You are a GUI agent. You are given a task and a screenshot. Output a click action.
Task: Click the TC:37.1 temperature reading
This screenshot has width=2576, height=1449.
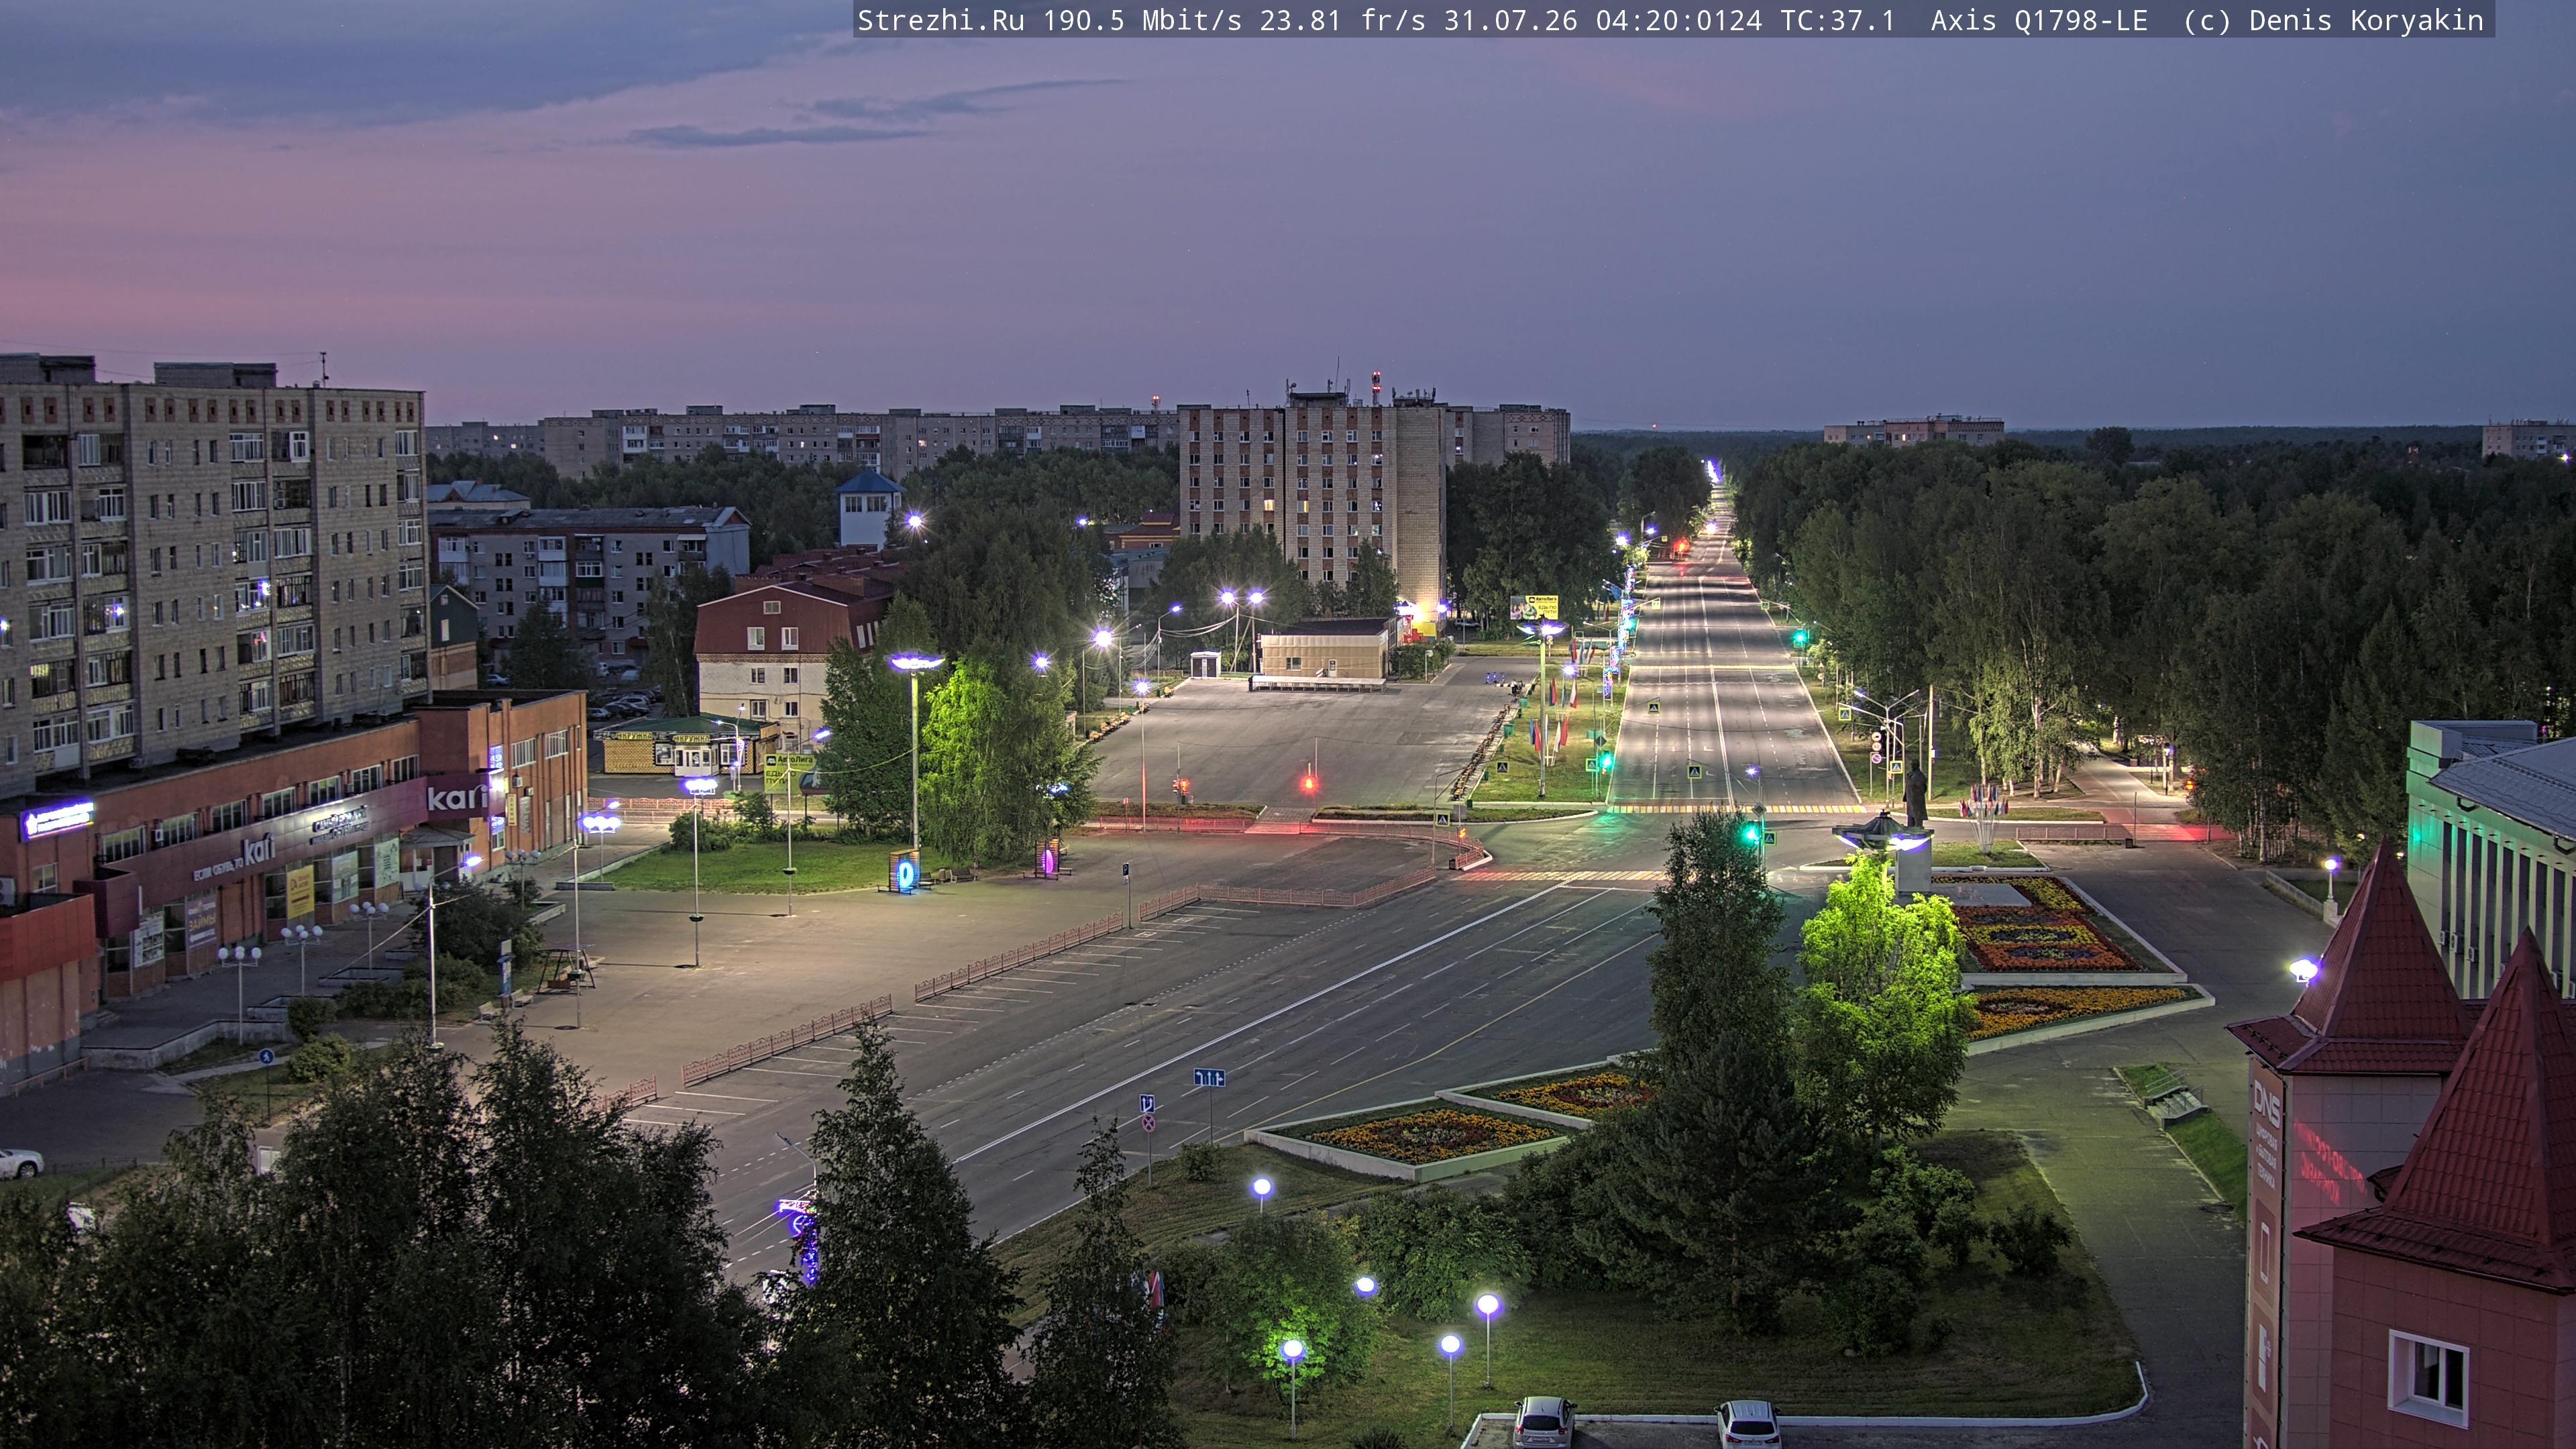(1838, 20)
